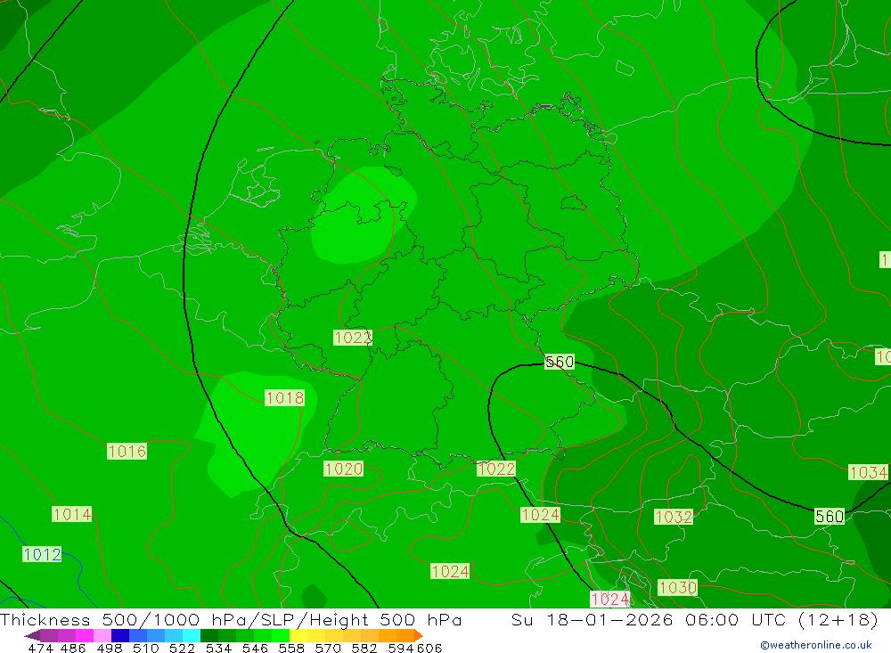Screen dimensions: 891x653
Task: Click the 1014 isobar label
Action: (x=71, y=514)
